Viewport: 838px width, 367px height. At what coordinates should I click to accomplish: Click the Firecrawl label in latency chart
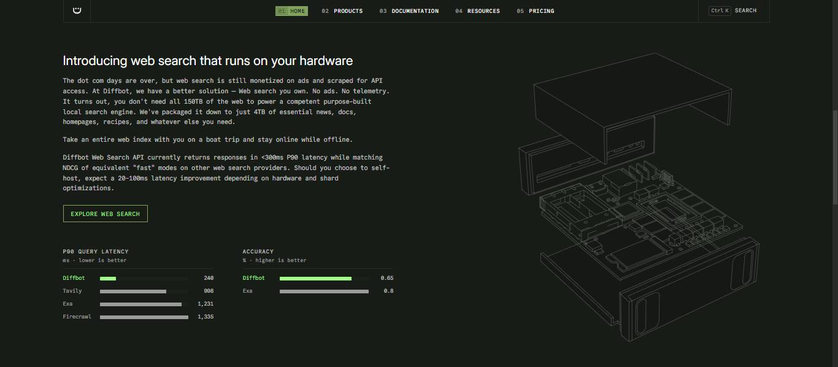pyautogui.click(x=77, y=317)
